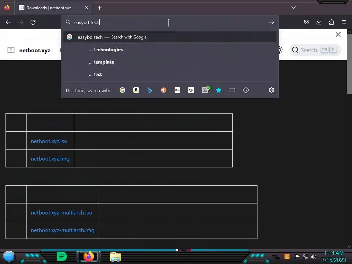352x264 pixels.
Task: Reload the current page
Action: 33,22
